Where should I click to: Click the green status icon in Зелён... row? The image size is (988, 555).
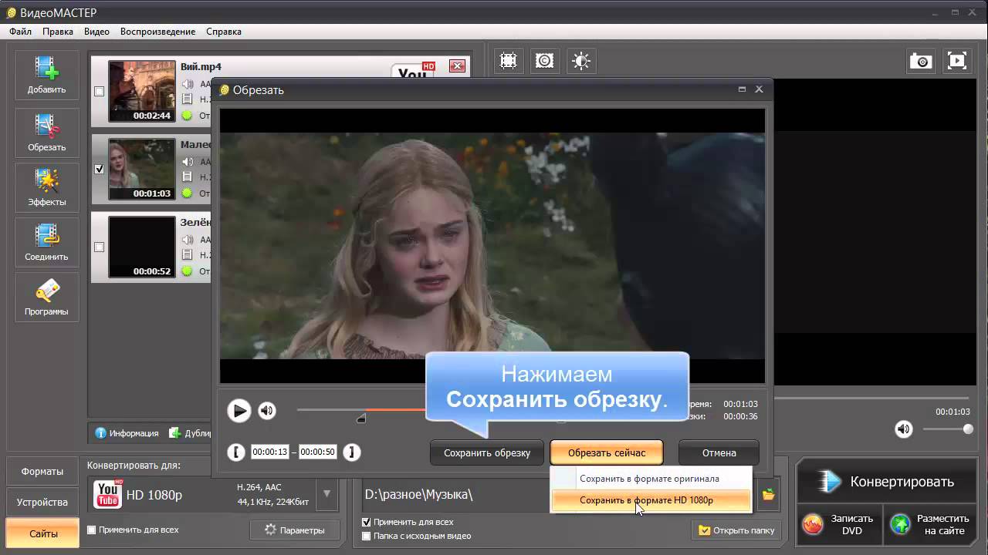pos(187,271)
